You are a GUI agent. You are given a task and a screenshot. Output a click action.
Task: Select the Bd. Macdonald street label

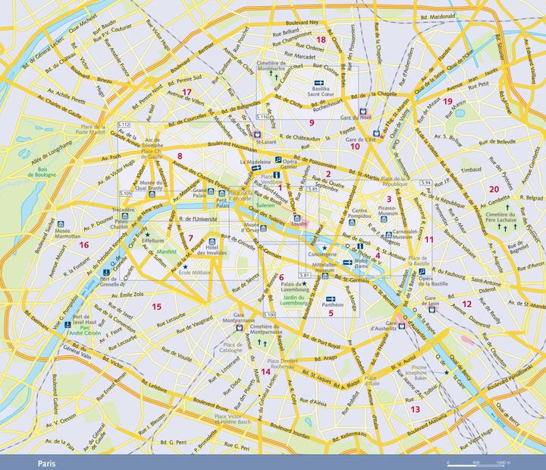438,17
